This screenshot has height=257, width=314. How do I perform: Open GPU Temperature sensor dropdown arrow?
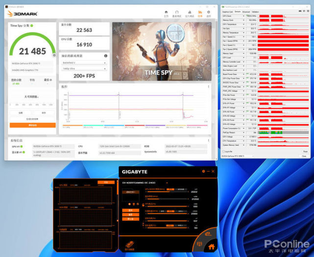(x=243, y=24)
